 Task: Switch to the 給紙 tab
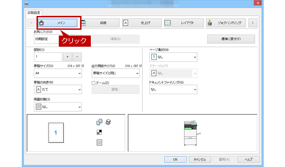[100, 23]
